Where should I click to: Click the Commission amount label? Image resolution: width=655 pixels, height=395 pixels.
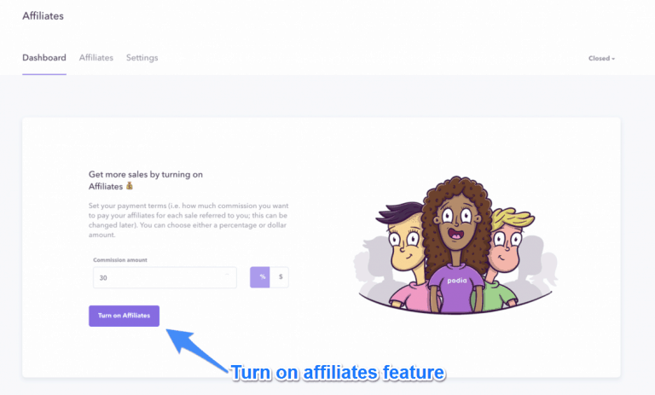[120, 260]
